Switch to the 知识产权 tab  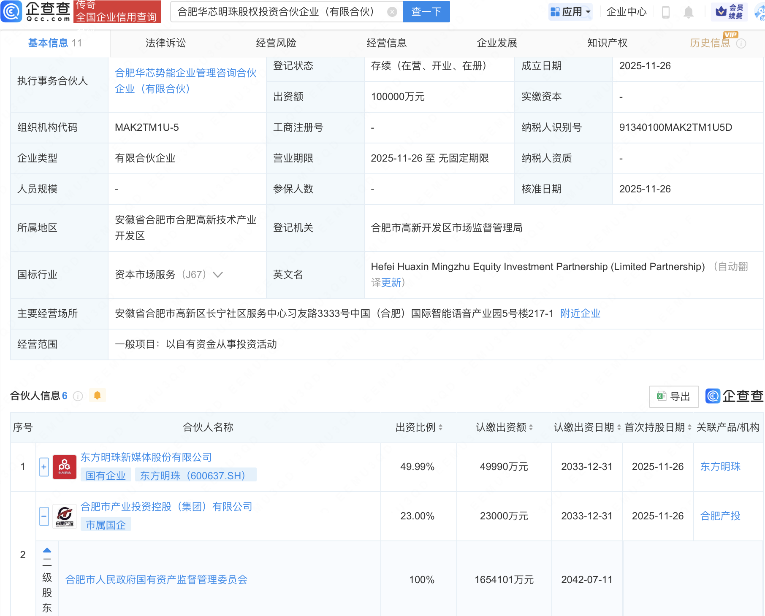(x=607, y=43)
